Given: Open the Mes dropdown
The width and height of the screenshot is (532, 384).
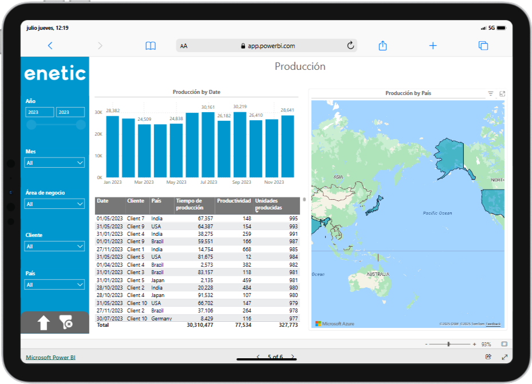Looking at the screenshot, I should tap(54, 163).
